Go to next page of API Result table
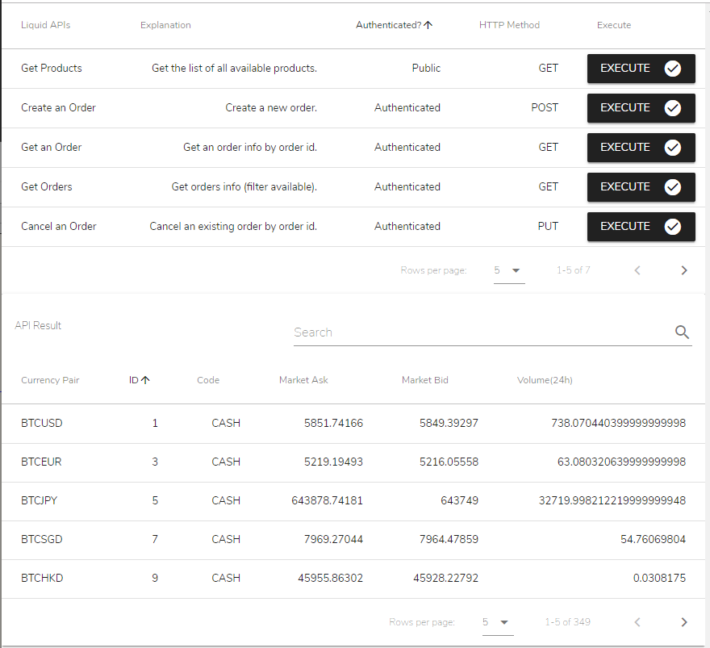This screenshot has height=648, width=710. tap(683, 622)
